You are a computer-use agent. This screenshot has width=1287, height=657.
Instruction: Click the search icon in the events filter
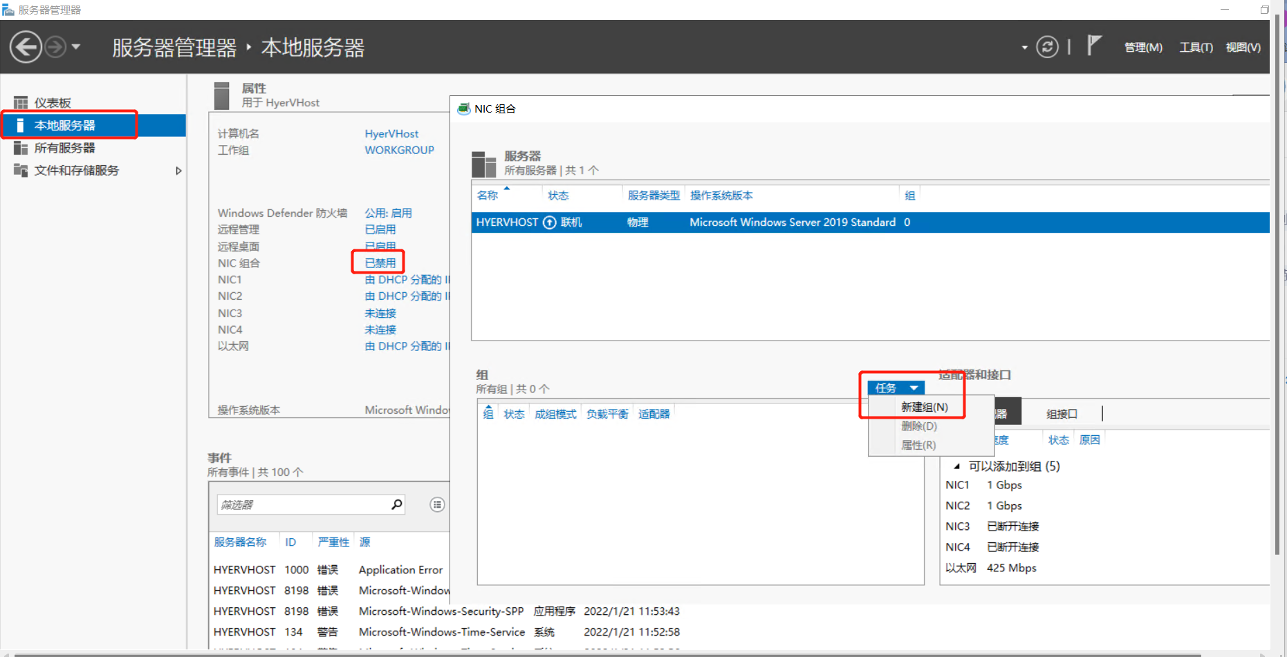397,504
